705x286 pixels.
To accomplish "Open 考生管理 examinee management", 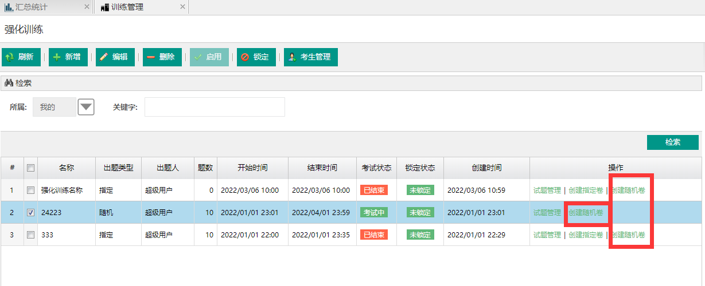I will [310, 57].
